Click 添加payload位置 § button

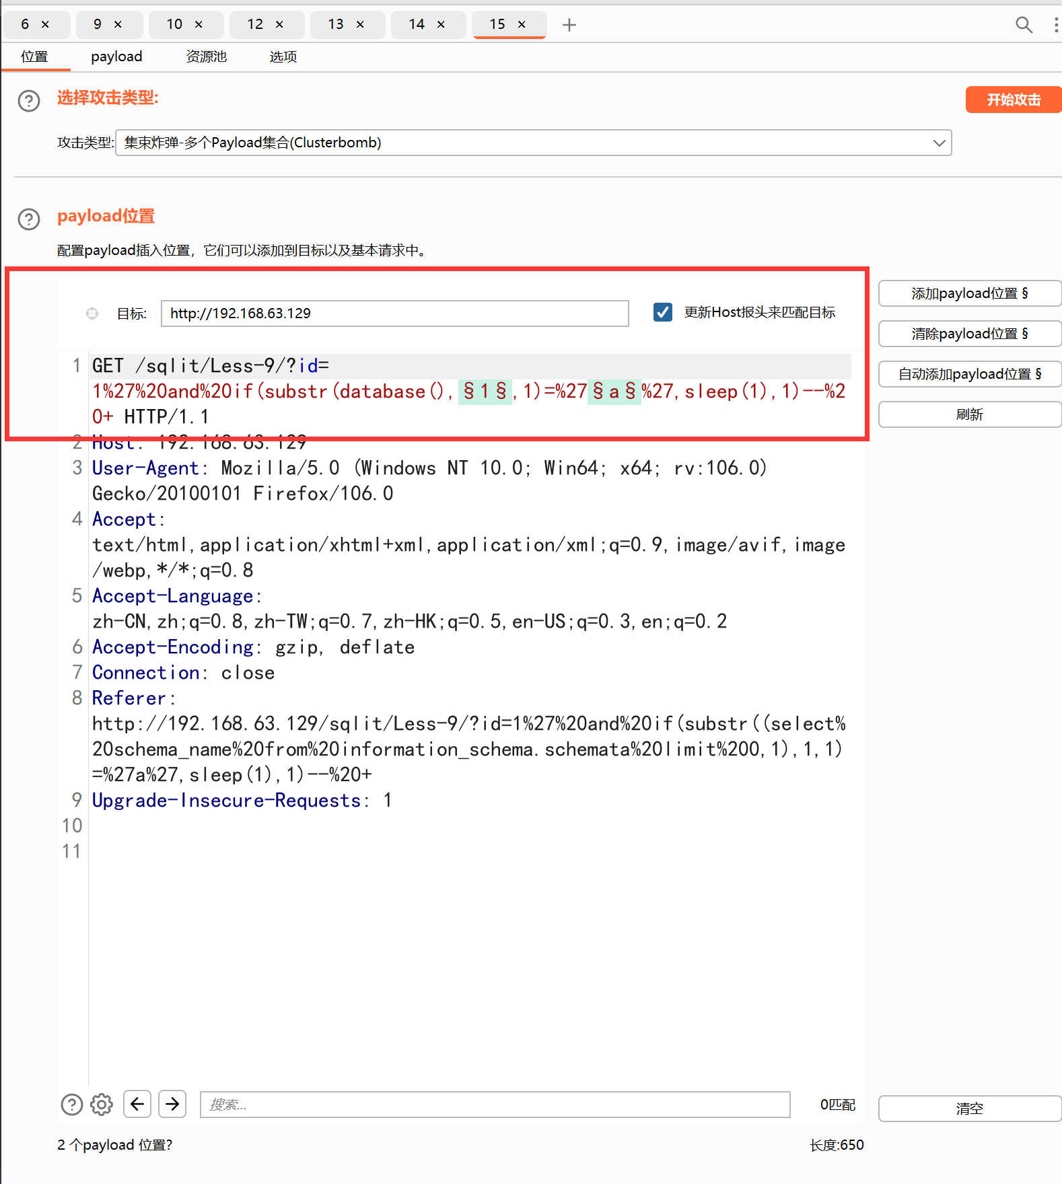point(970,293)
